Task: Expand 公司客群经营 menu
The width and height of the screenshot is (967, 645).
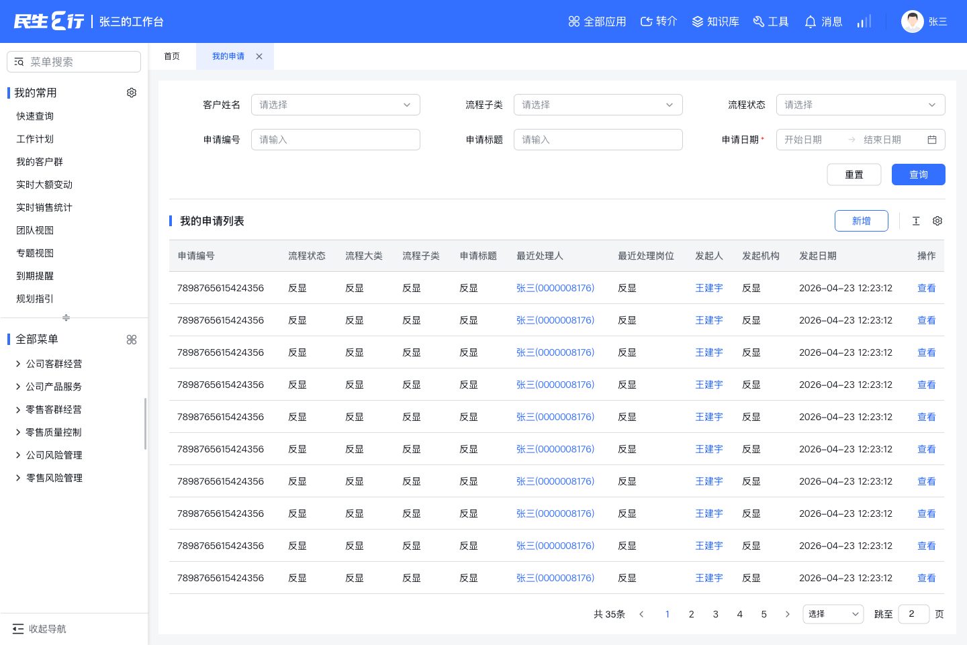Action: click(48, 364)
